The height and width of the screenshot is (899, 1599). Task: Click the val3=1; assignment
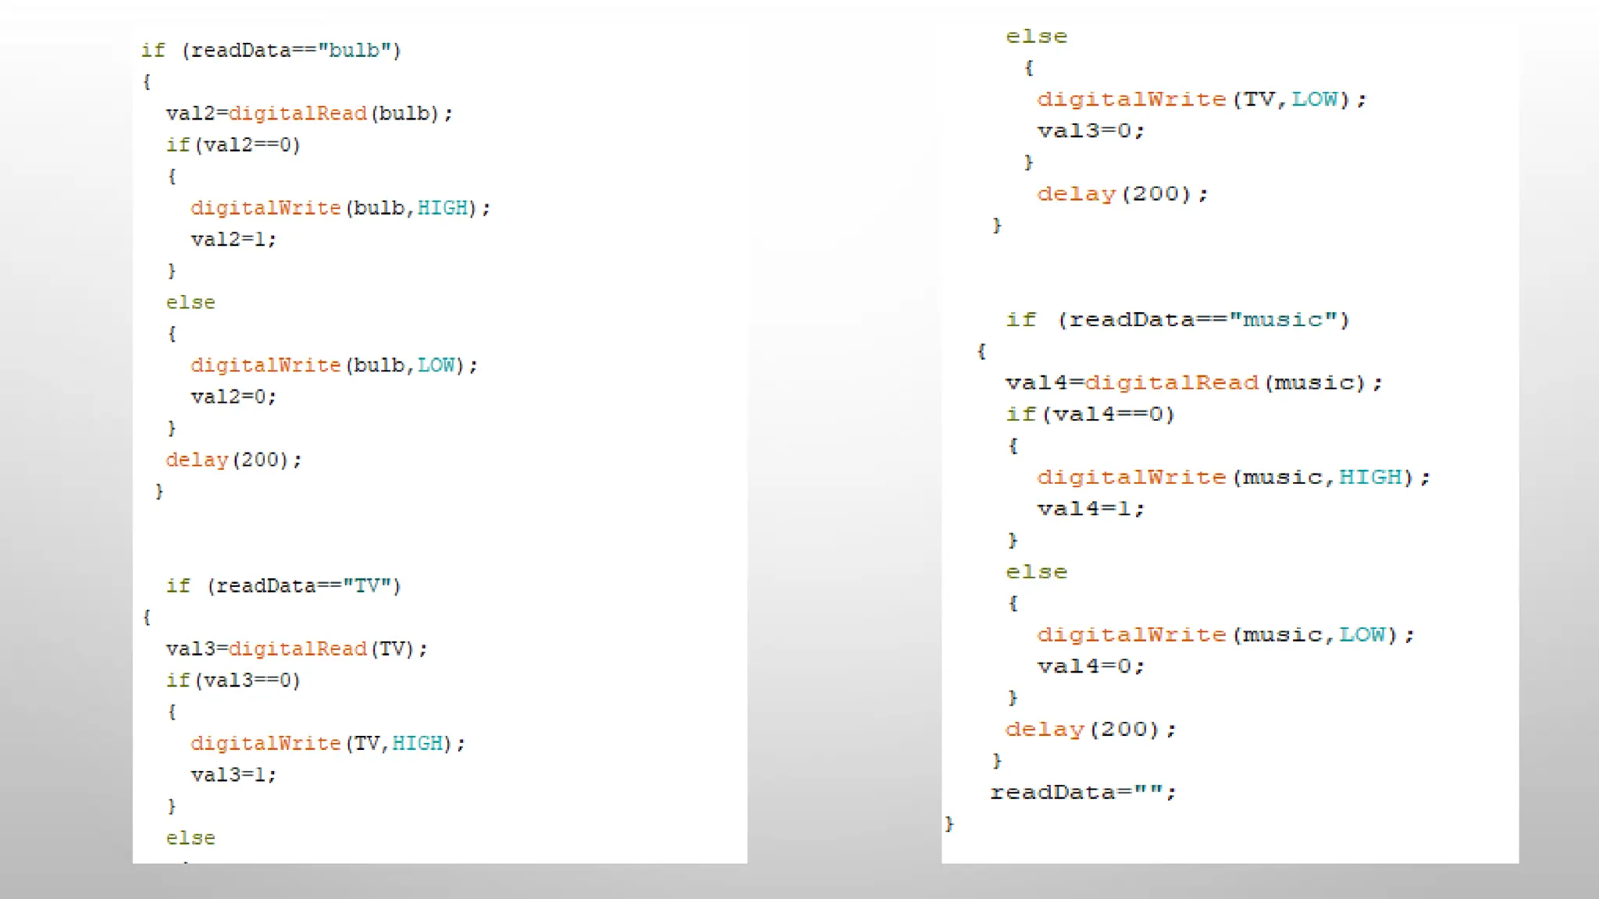point(233,776)
